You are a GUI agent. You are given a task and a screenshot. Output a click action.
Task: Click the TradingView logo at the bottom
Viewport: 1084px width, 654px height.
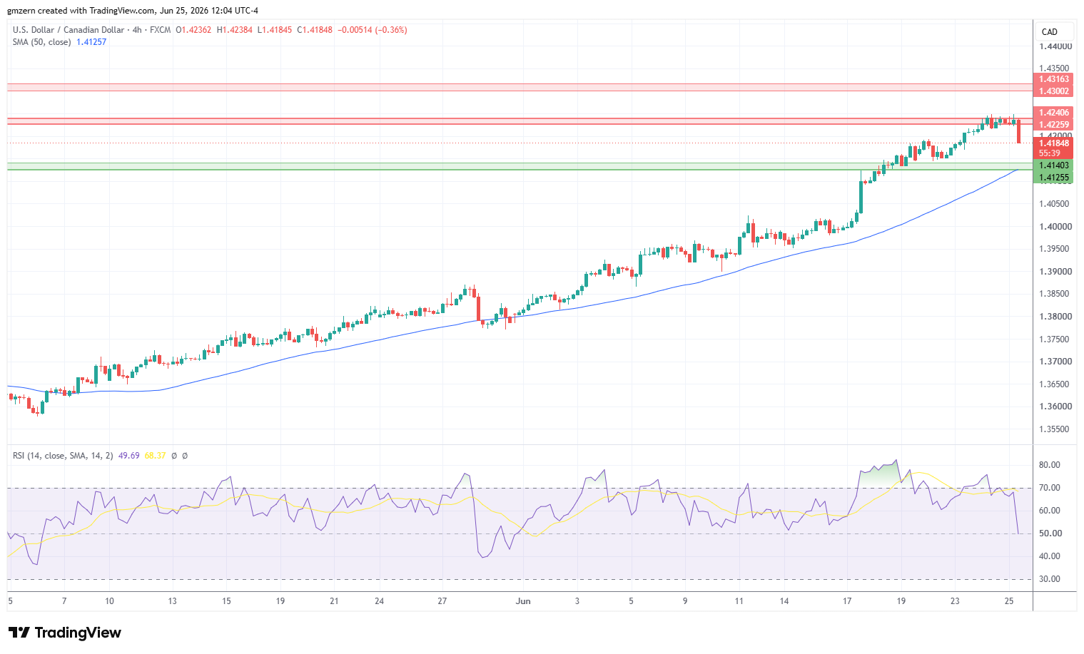(65, 633)
